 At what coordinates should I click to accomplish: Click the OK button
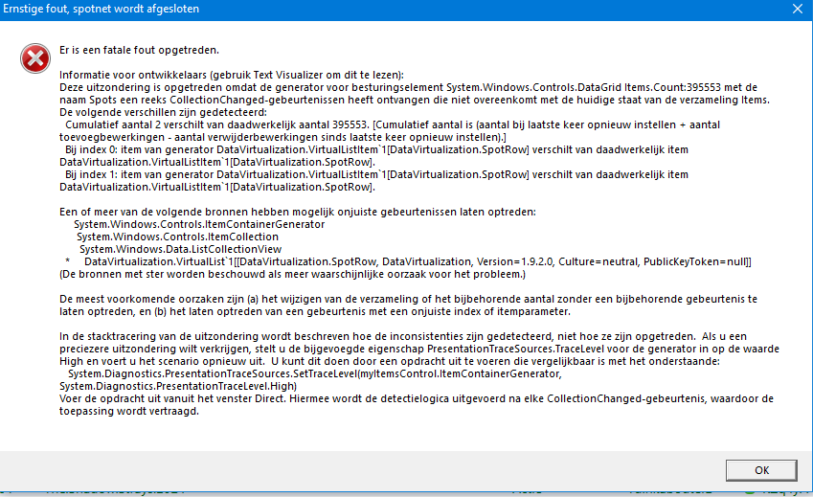pyautogui.click(x=761, y=470)
